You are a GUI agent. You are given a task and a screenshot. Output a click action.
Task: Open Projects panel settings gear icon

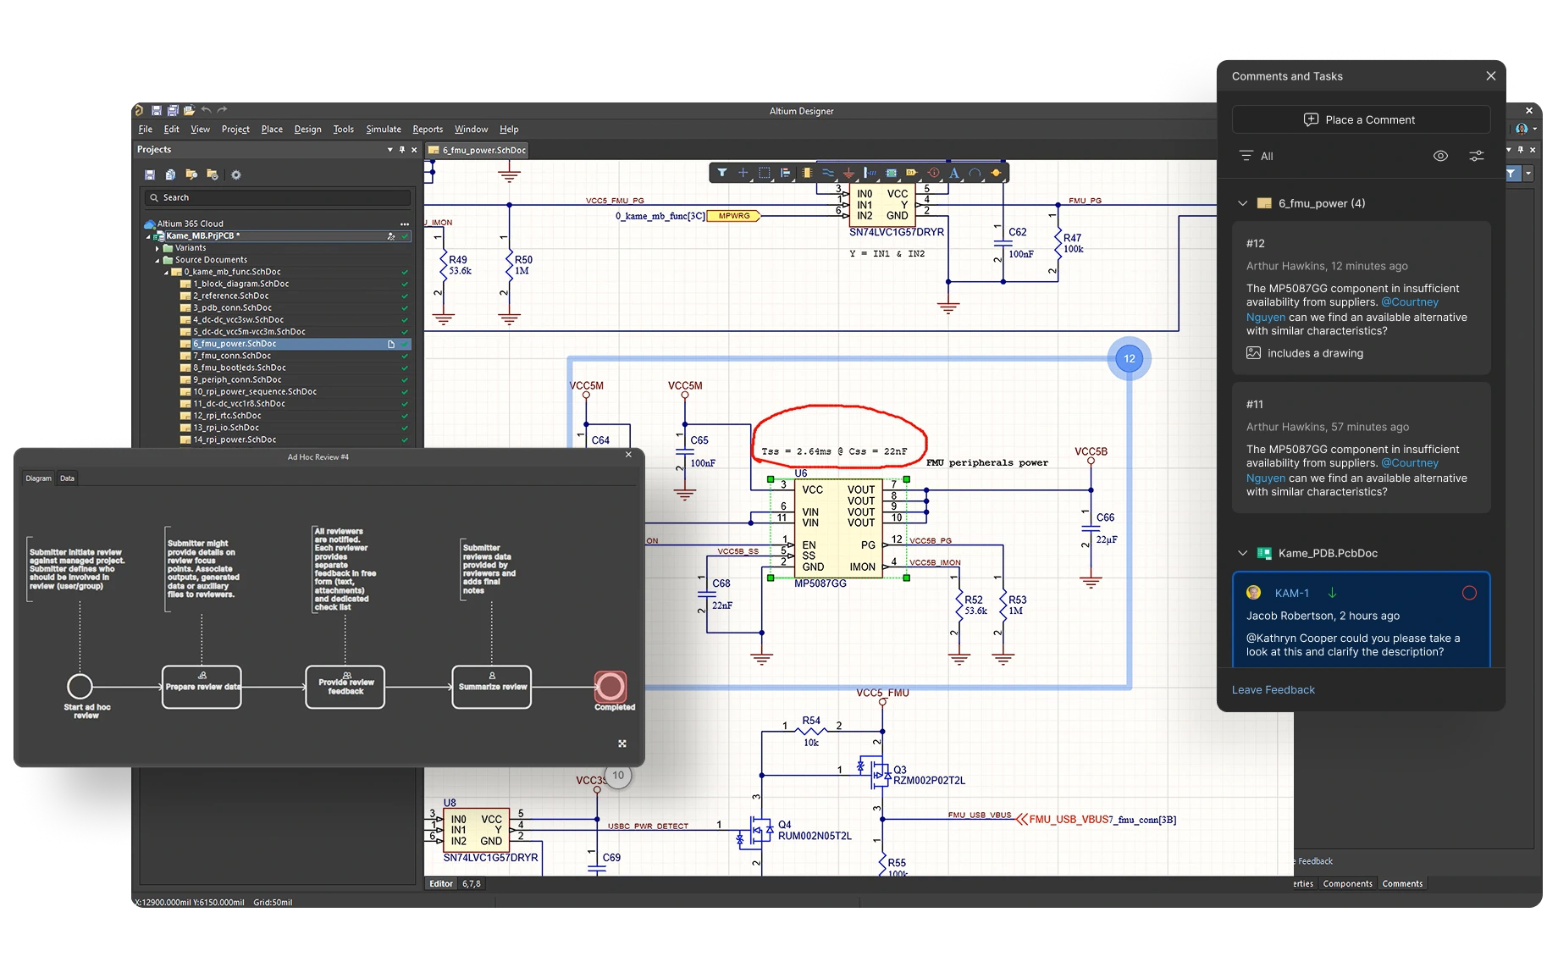coord(236,174)
